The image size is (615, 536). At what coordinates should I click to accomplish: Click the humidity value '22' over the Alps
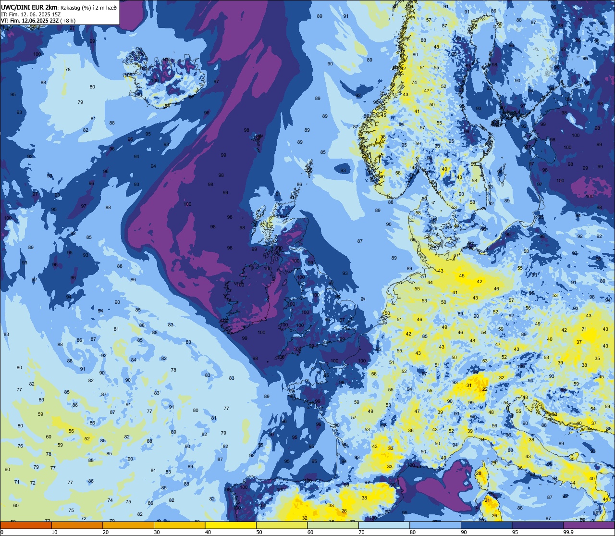click(x=485, y=389)
